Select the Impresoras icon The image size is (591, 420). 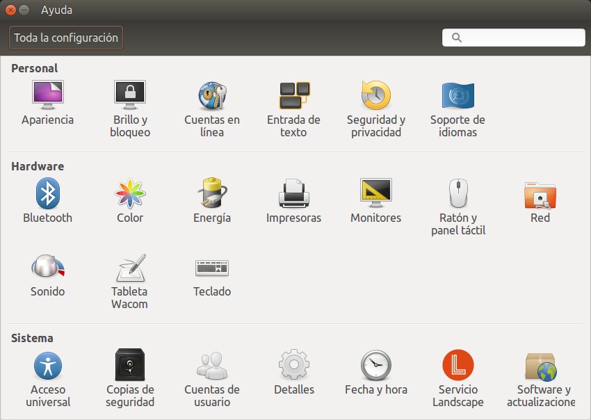pyautogui.click(x=293, y=194)
